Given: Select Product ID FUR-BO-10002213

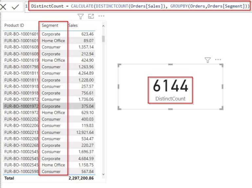Looking at the screenshot, I should click(x=21, y=133).
